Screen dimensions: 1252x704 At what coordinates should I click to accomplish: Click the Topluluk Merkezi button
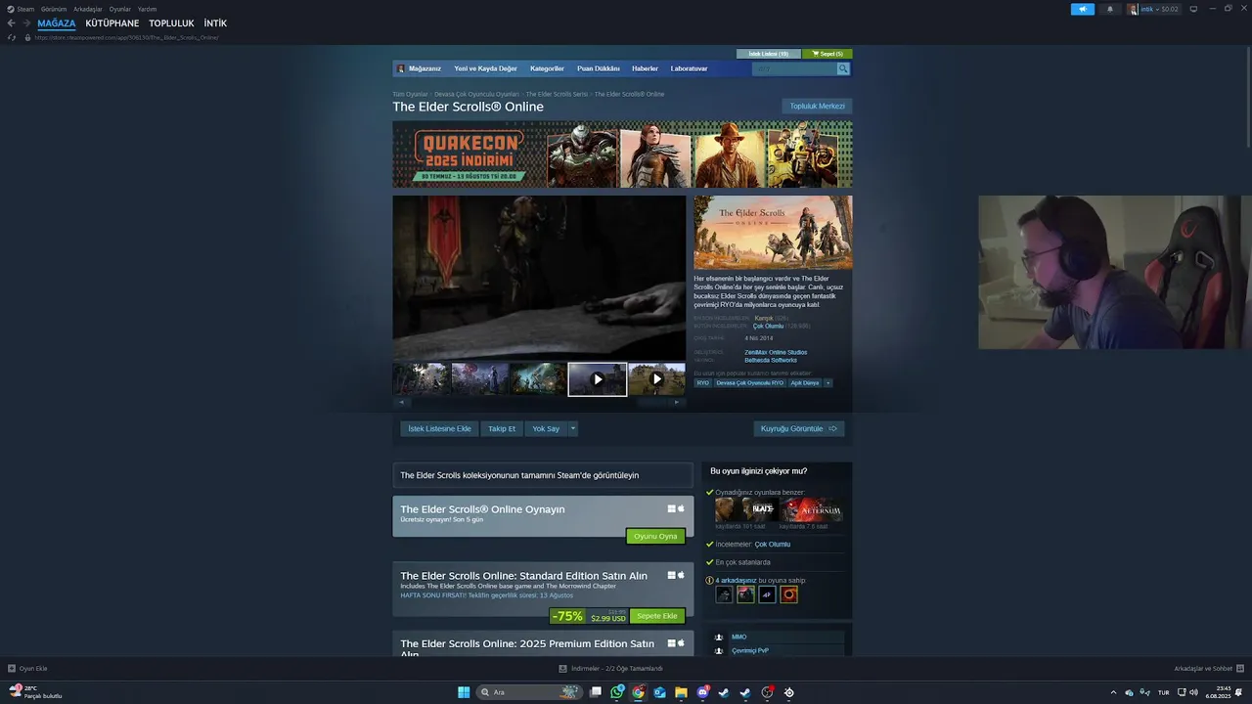(x=817, y=106)
